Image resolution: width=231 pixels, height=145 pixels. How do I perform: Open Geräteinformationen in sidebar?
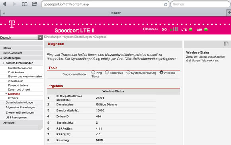pyautogui.click(x=20, y=68)
